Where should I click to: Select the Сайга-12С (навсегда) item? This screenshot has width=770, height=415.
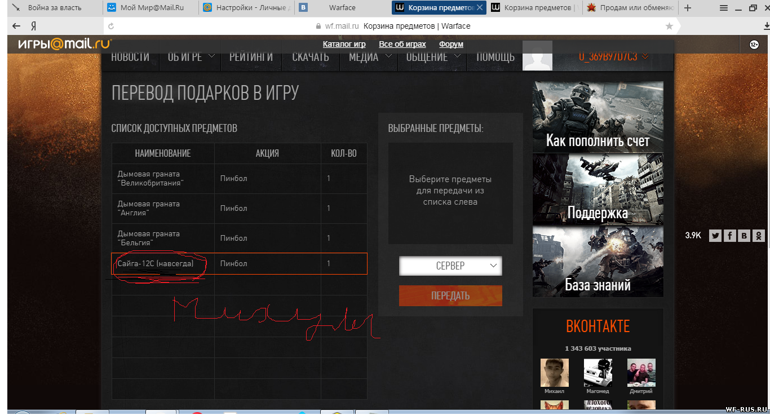pyautogui.click(x=156, y=263)
